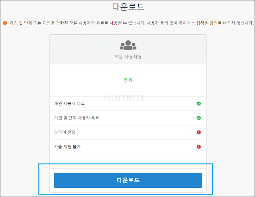Click the 한국어 전용 row text
The image size is (255, 197).
pos(65,132)
